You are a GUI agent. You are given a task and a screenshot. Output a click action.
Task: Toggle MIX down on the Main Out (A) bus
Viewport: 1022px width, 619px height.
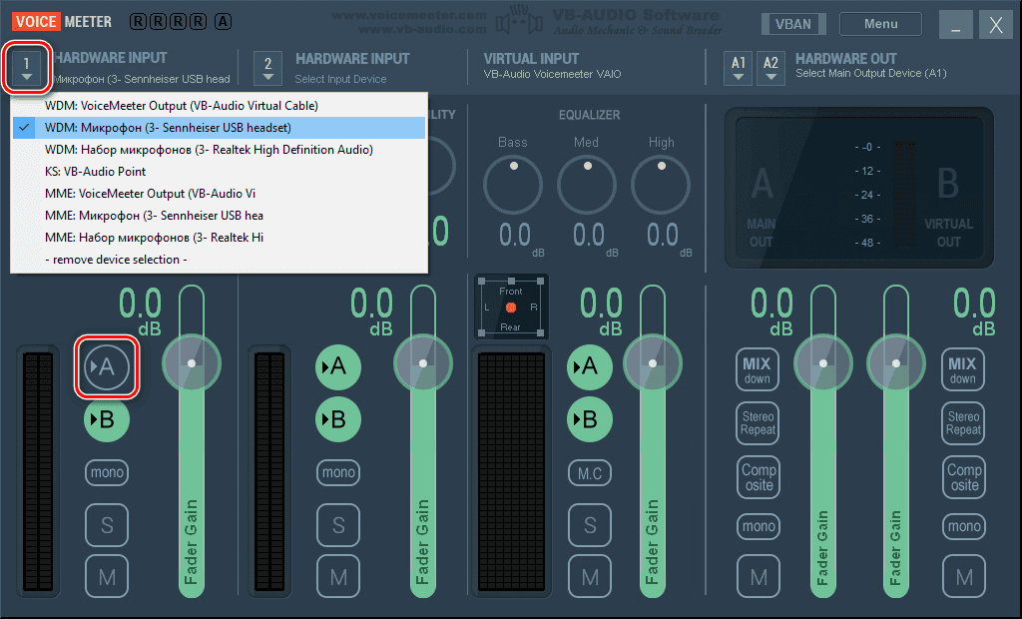tap(758, 369)
